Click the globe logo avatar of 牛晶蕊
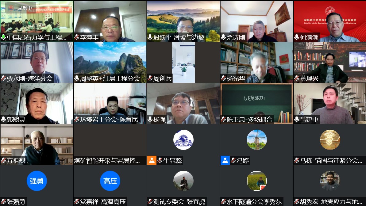366x206 pixels. pyautogui.click(x=183, y=140)
